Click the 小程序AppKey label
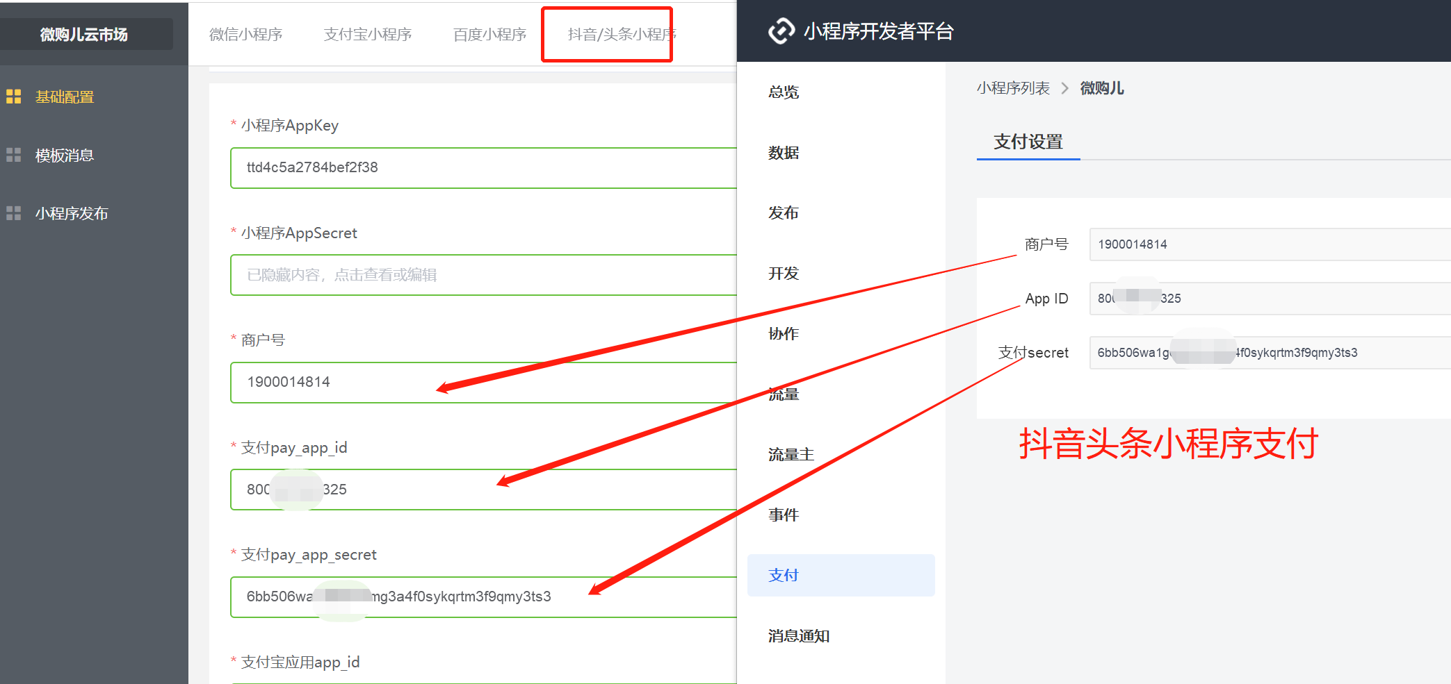This screenshot has height=684, width=1451. (290, 126)
